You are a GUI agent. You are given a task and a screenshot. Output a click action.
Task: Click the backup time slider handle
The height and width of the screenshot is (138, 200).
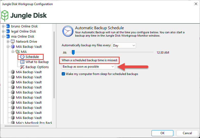(x=73, y=52)
